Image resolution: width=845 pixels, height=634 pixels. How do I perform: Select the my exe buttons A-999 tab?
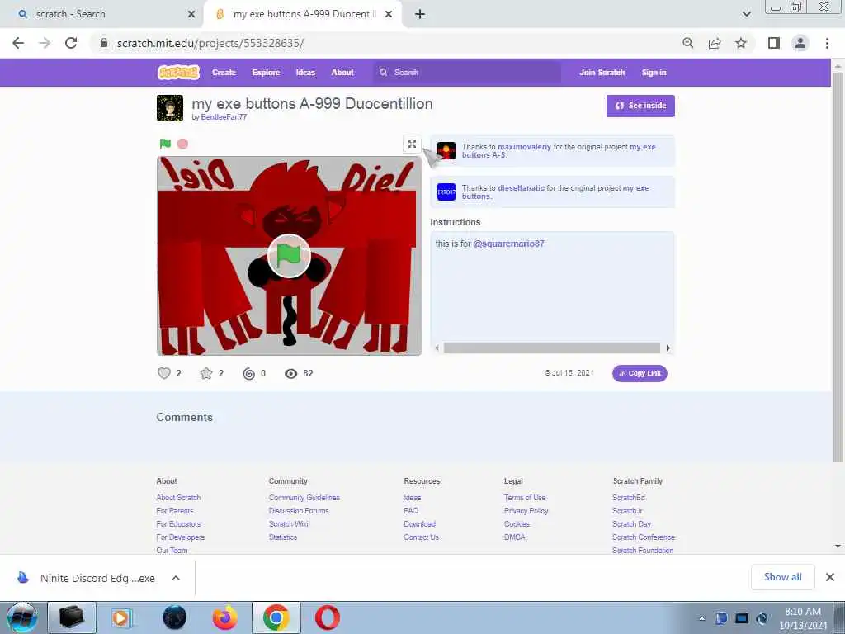pyautogui.click(x=304, y=14)
